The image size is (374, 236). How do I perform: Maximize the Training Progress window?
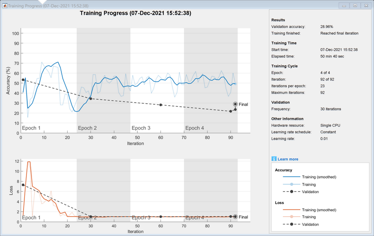pyautogui.click(x=355, y=5)
